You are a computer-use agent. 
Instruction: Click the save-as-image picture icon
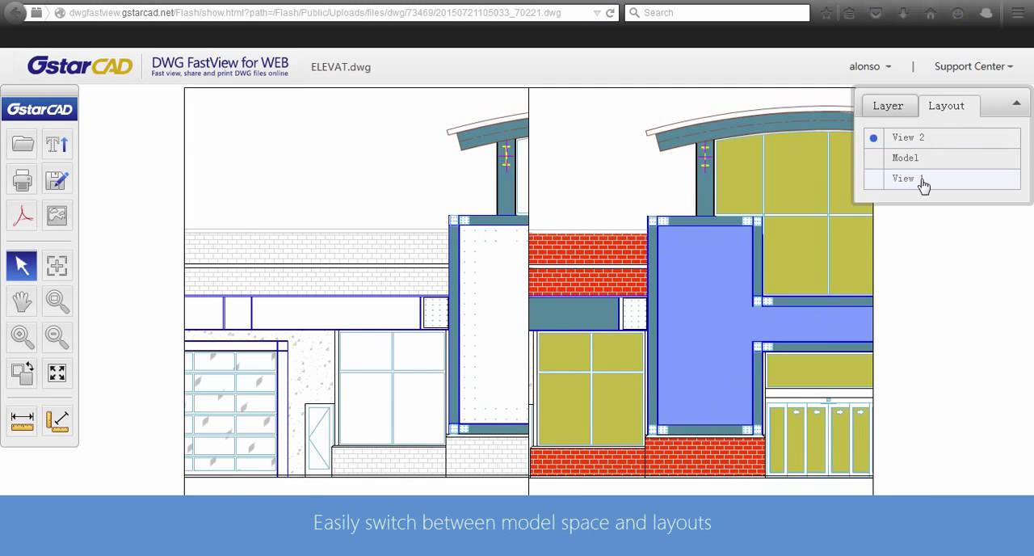point(57,216)
